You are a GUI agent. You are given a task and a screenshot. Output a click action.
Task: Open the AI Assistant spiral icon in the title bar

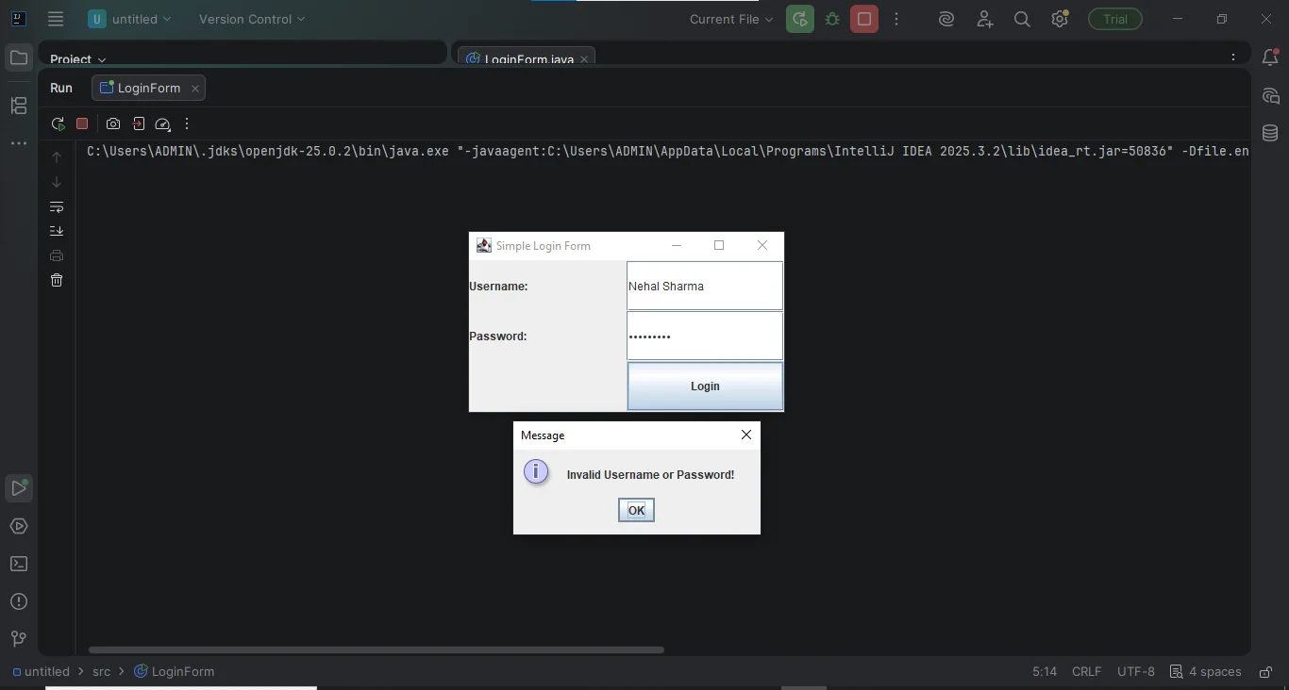pyautogui.click(x=946, y=19)
